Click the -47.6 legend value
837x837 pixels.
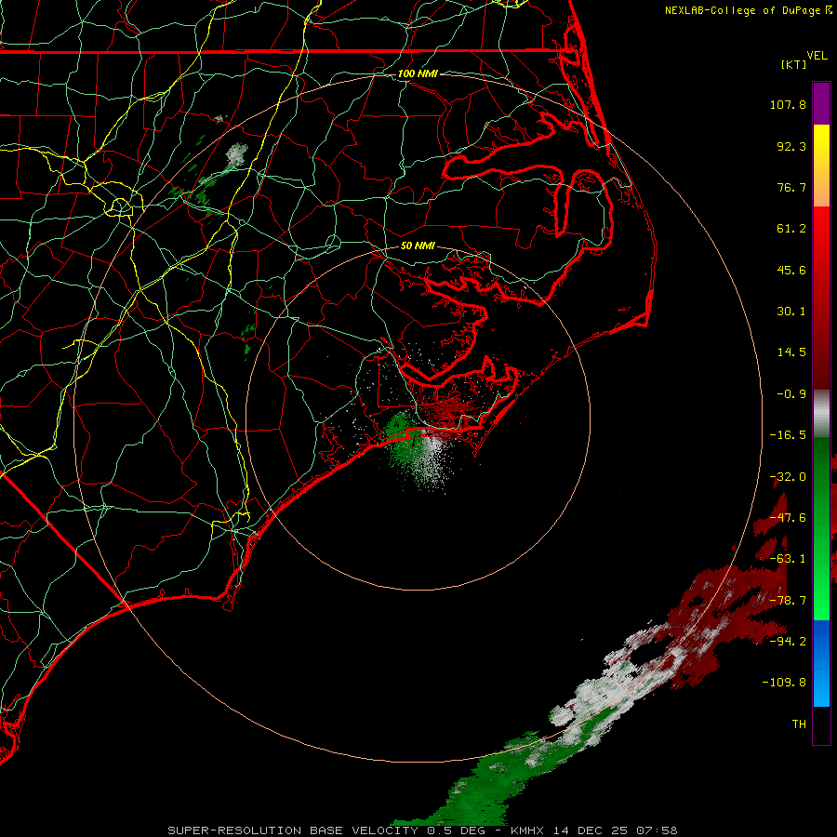(788, 518)
